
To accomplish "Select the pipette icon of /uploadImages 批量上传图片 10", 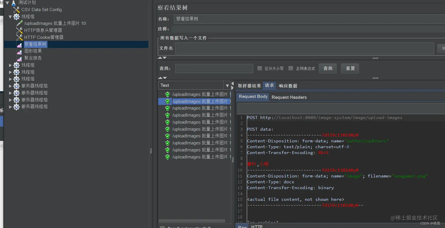I will 19,24.
